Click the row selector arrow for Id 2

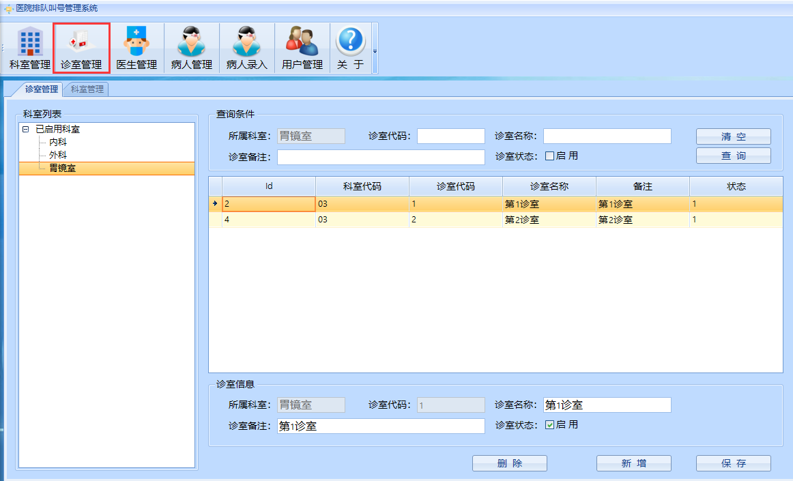coord(216,204)
